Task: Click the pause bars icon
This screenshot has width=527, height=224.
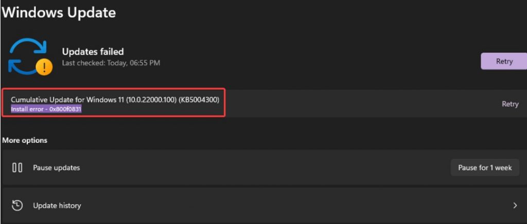Action: [17, 167]
